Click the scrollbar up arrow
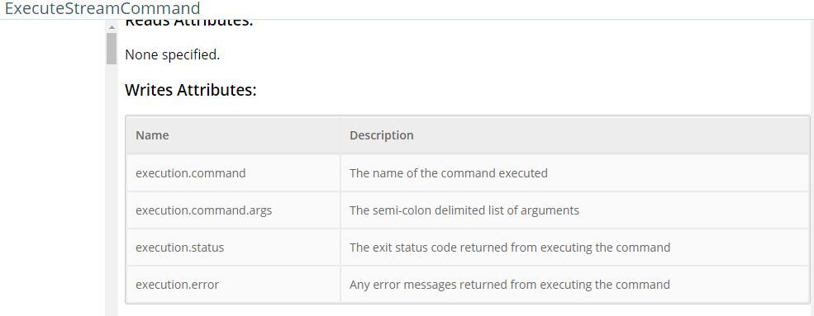This screenshot has width=814, height=316. (111, 27)
